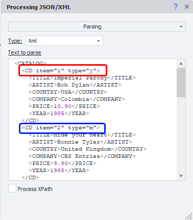Click the resize grip at dialog corner
The image size is (193, 220).
click(x=188, y=216)
